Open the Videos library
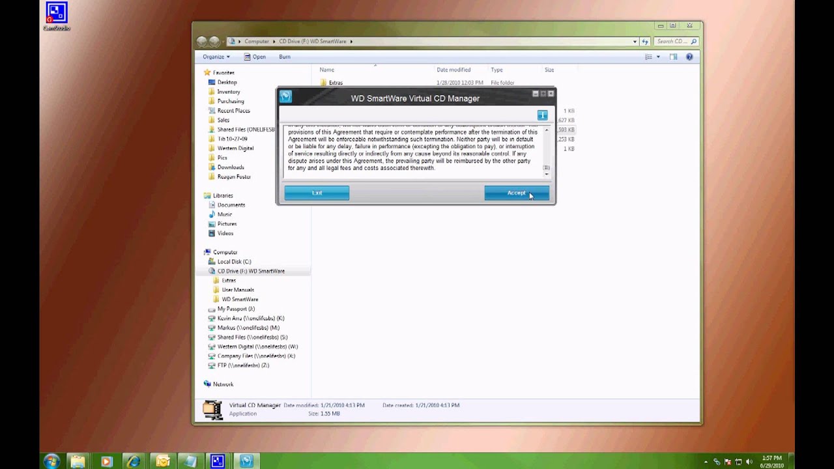 coord(225,233)
